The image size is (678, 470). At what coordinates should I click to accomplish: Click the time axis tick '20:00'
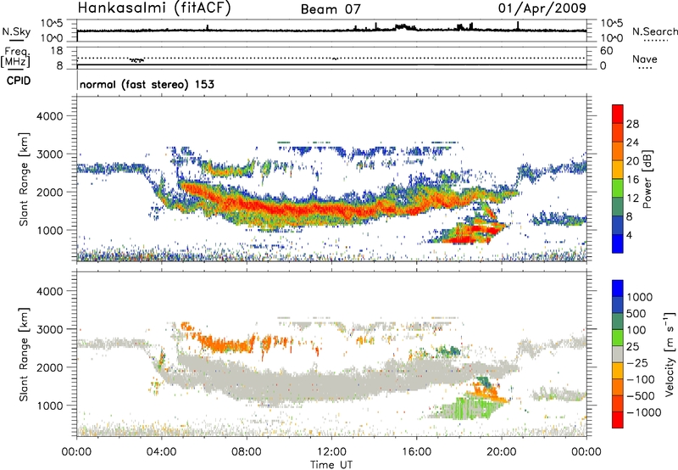(502, 452)
